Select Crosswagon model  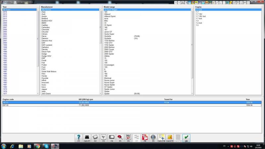pos(109,65)
